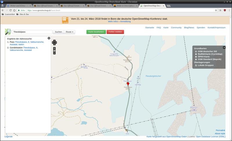Open the About style link
The height and width of the screenshot is (141, 232).
point(220,134)
